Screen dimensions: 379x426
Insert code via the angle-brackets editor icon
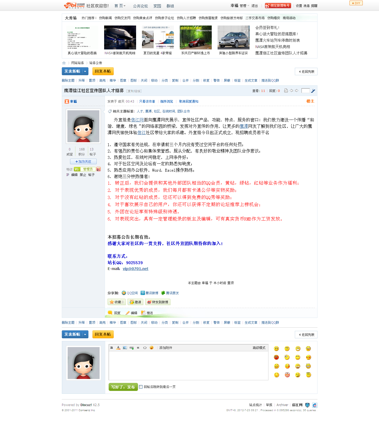click(145, 348)
